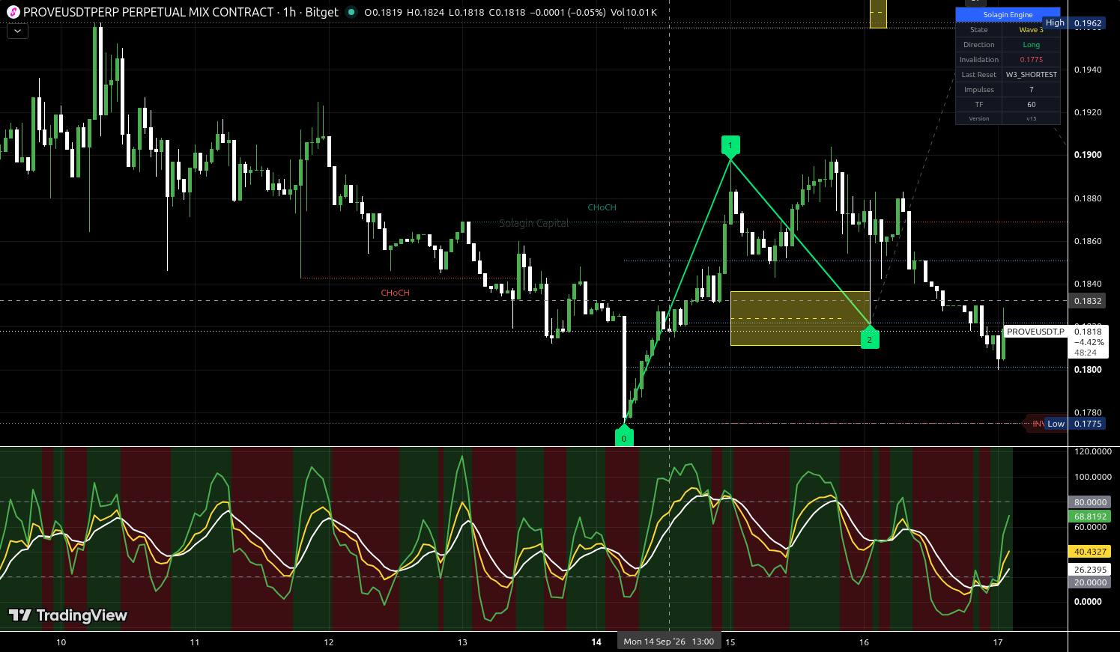
Task: Click the Impulses row label
Action: [979, 90]
